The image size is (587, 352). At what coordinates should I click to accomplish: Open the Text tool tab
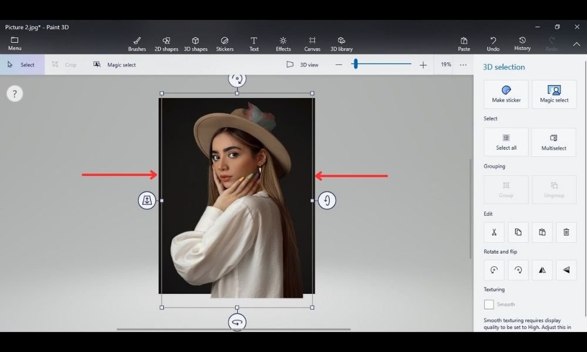(254, 44)
